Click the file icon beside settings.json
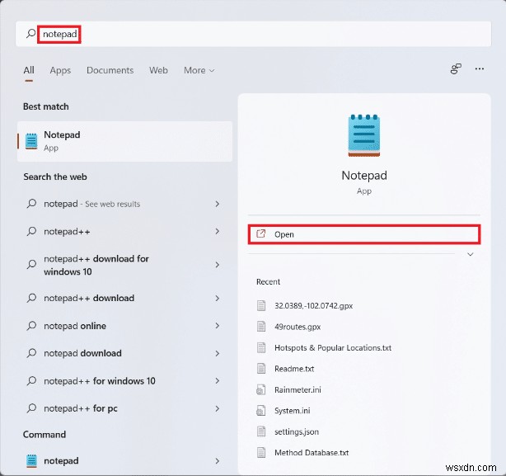506x476 pixels. coord(261,431)
